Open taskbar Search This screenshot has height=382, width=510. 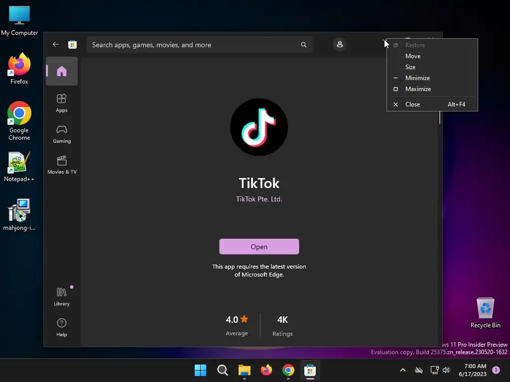pos(223,370)
